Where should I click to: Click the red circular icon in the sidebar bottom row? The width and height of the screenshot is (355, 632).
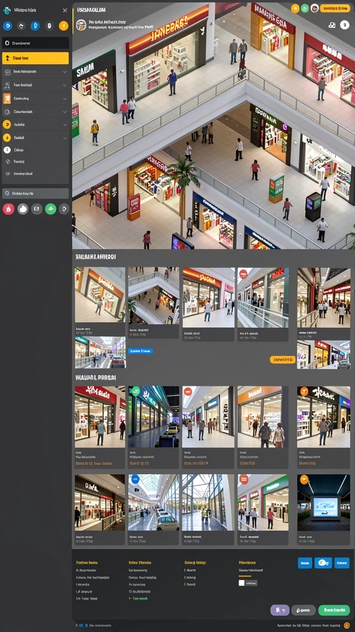[9, 209]
